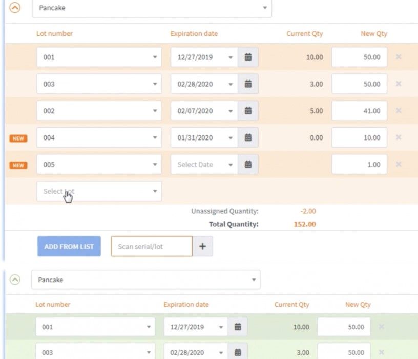Click the plus icon next to Scan serial/lot
The width and height of the screenshot is (418, 359).
(203, 246)
